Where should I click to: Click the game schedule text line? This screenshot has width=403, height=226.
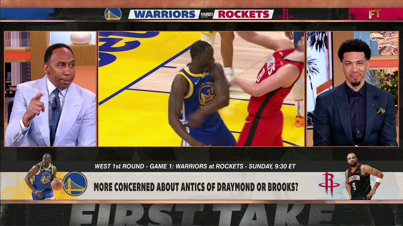coord(195,166)
